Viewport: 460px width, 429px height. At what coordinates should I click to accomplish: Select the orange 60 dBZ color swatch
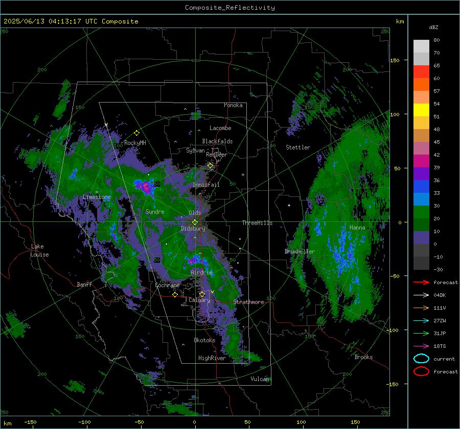[421, 84]
